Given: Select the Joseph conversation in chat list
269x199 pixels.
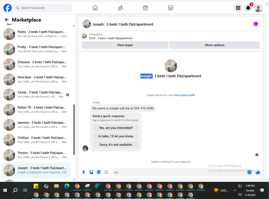Looking at the screenshot, I should (x=36, y=170).
